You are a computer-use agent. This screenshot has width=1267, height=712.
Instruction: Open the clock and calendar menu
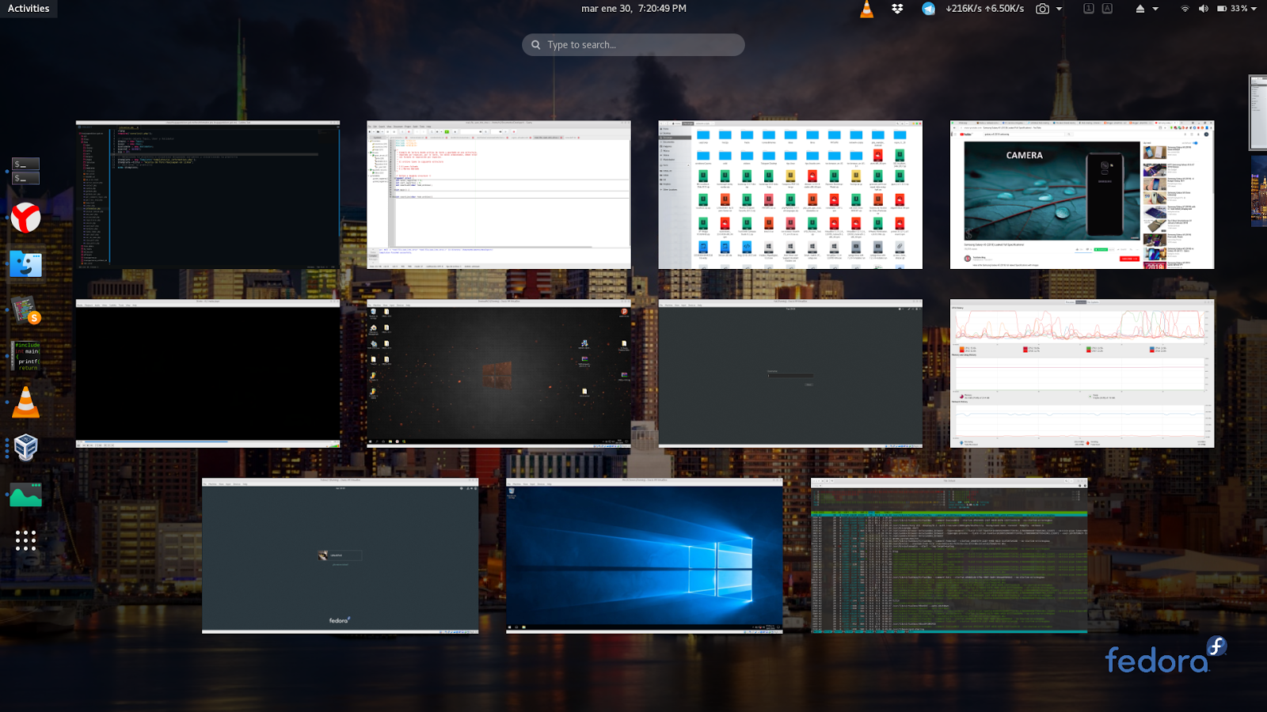pos(633,9)
